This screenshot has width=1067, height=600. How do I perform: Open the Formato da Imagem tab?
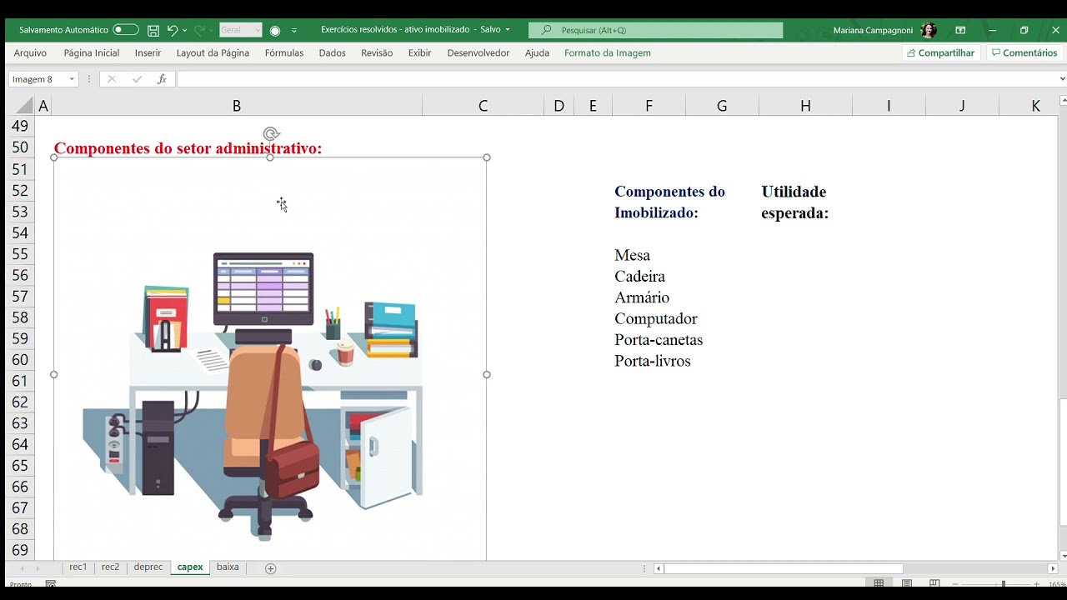click(x=608, y=52)
